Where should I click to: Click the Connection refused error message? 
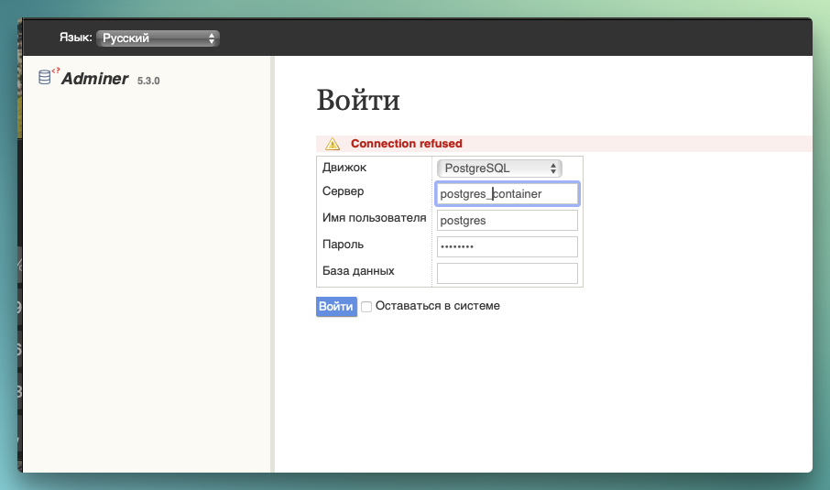[x=407, y=144]
